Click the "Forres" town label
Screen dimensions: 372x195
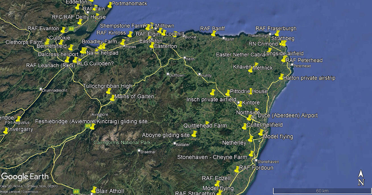pos(131,47)
